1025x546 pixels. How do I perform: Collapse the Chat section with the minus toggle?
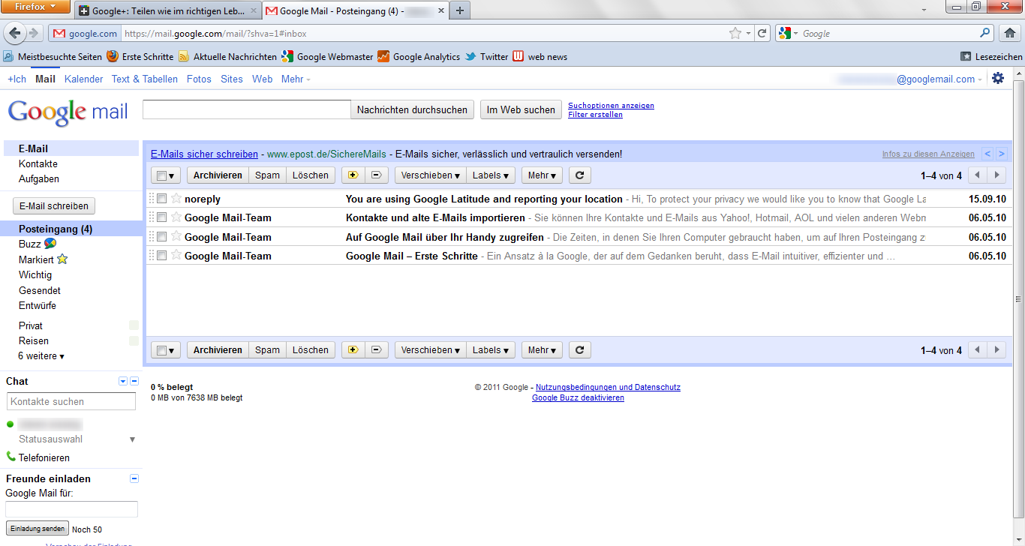134,381
